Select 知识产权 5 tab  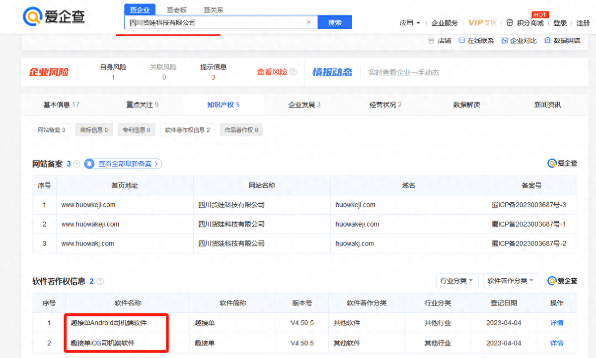[x=223, y=105]
